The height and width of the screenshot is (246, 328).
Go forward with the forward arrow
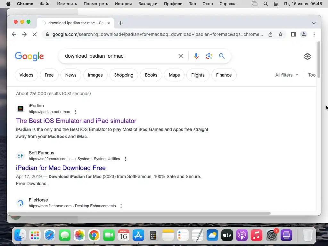point(24,34)
